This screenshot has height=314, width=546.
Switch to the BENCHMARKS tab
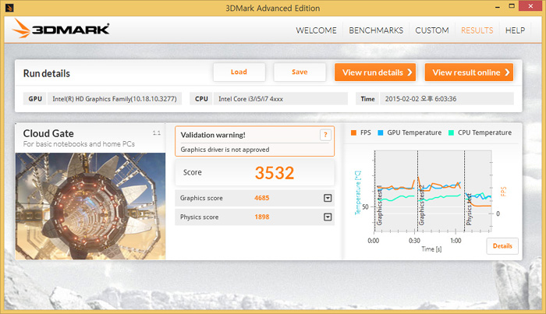tap(376, 30)
